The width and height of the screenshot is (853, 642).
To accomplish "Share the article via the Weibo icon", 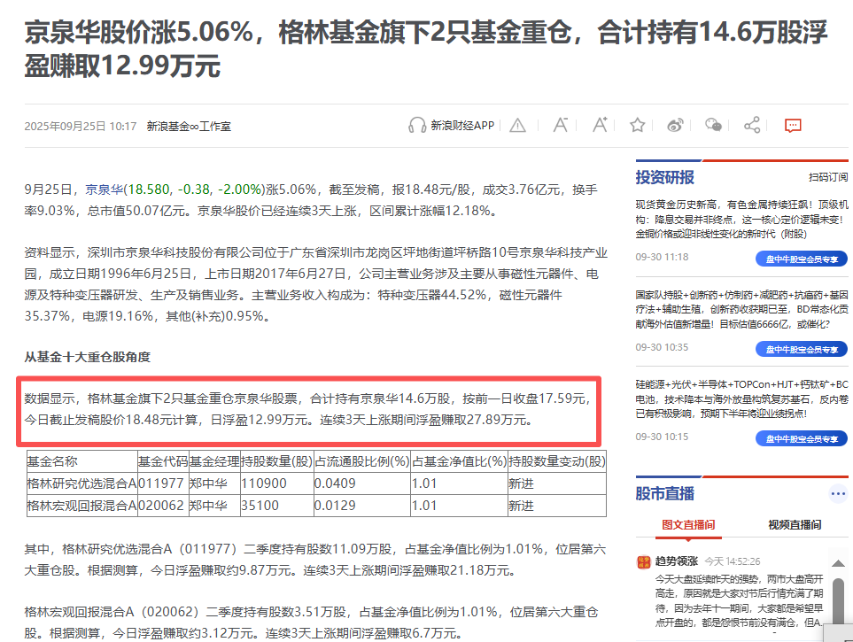I will pos(675,126).
